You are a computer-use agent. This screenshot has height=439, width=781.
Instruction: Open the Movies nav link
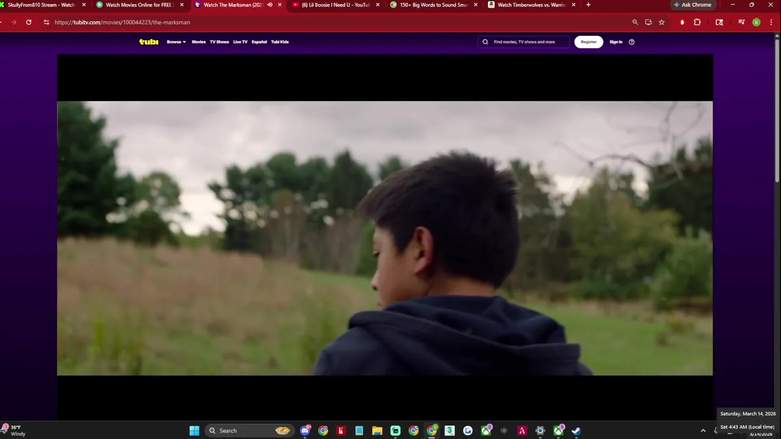(x=199, y=42)
